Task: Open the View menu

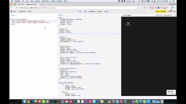Action: click(x=32, y=1)
